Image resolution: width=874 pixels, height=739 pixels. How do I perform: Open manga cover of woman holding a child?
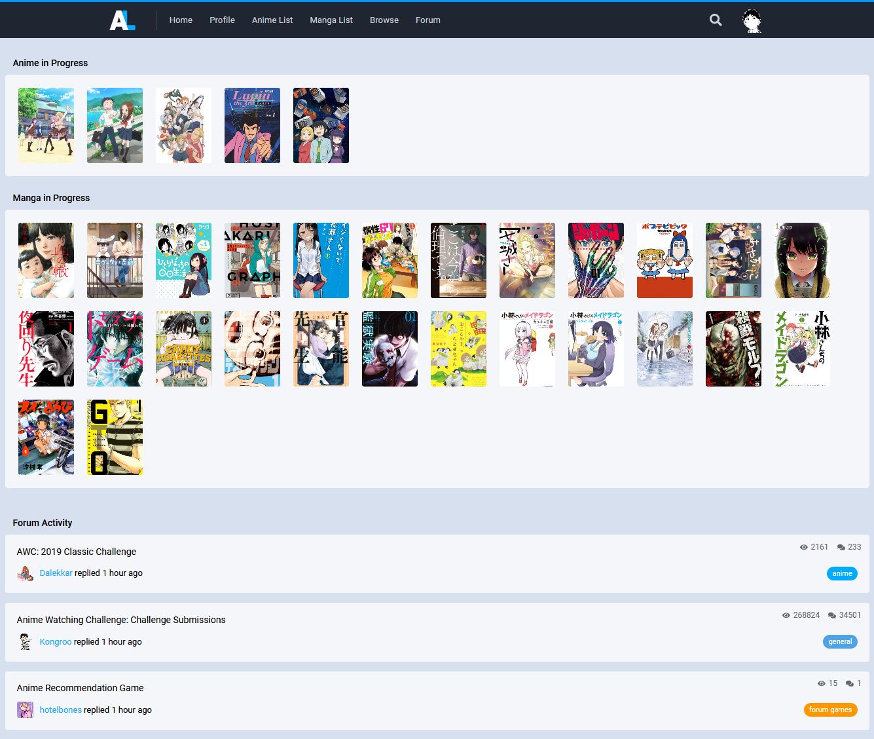46,260
